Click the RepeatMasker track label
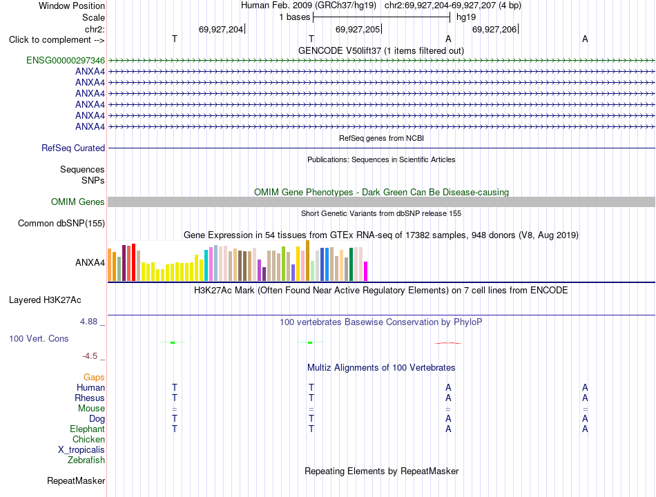 coord(76,480)
